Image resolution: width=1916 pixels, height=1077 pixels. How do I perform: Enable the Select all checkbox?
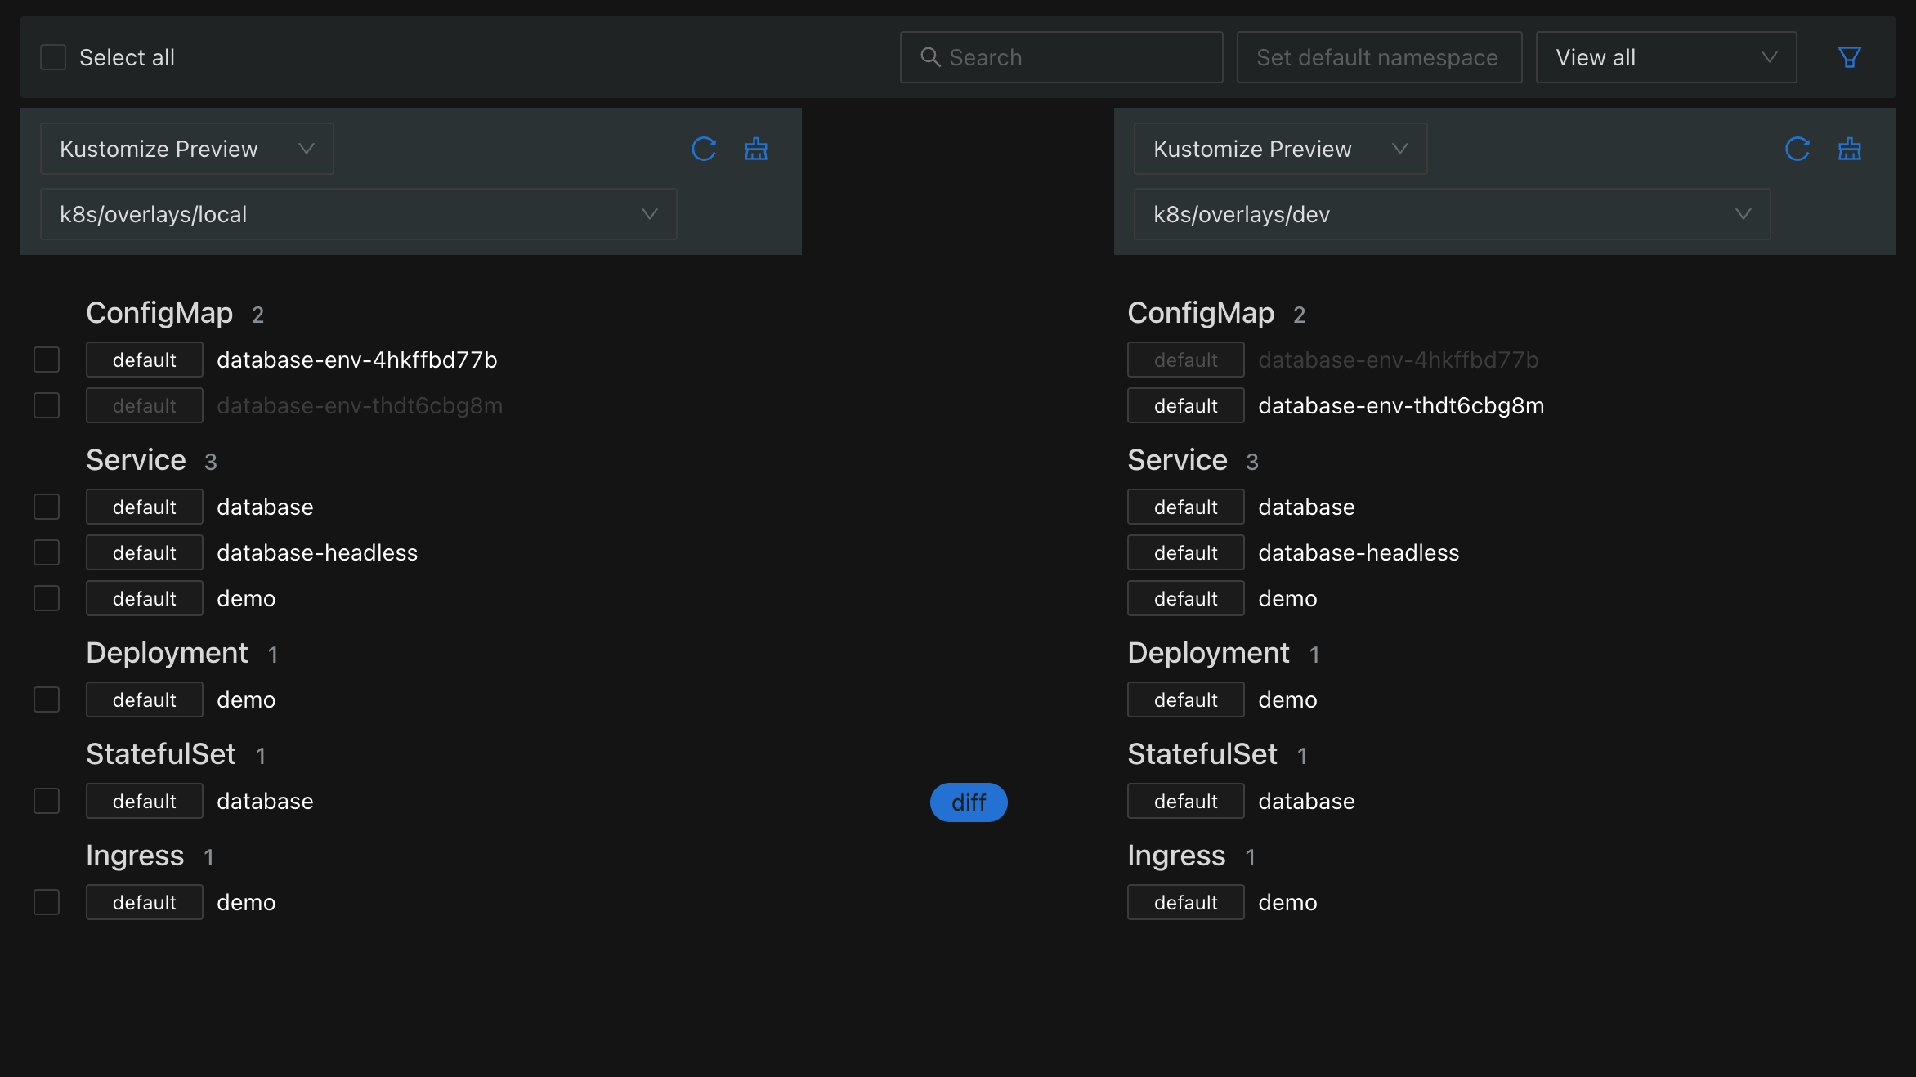coord(52,57)
